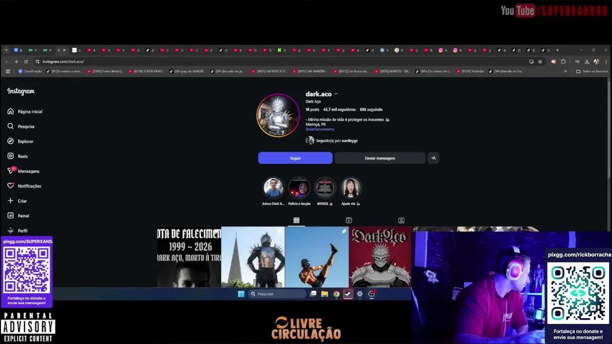Viewport: 612px width, 344px height.
Task: Click the taskbar Pesquisar search box
Action: 277,294
